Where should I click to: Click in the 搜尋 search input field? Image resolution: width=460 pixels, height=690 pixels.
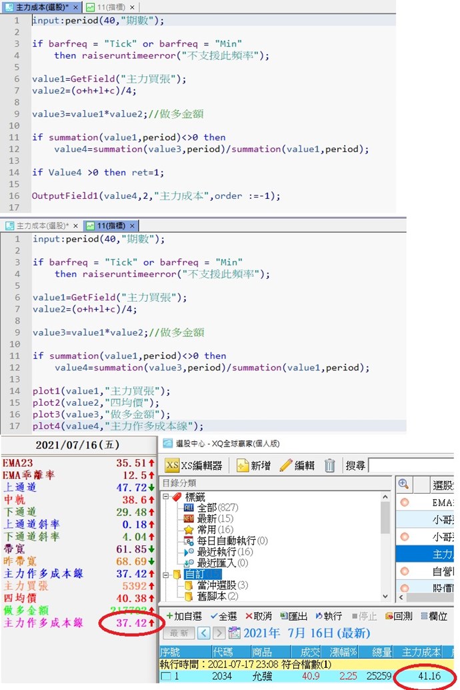[x=412, y=465]
